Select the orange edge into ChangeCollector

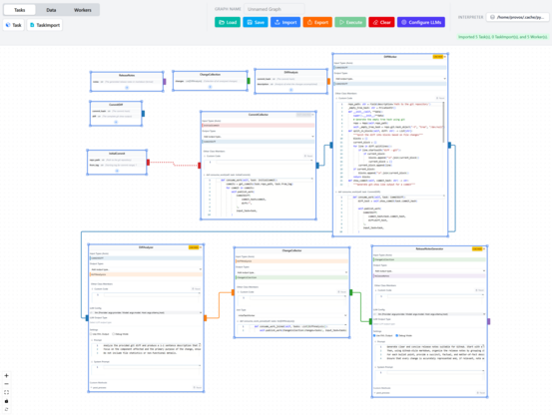219,305
